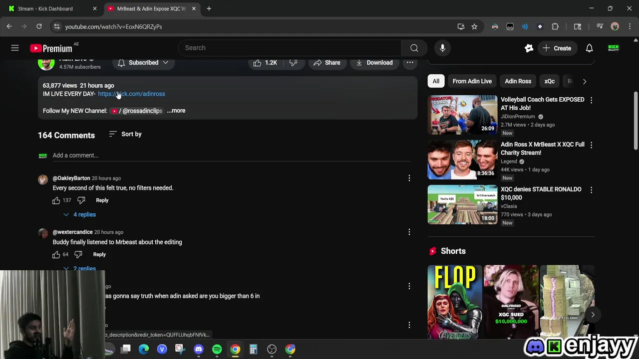Open options menu for OakleyBarton's comment
Viewport: 639px width, 359px height.
(x=409, y=178)
